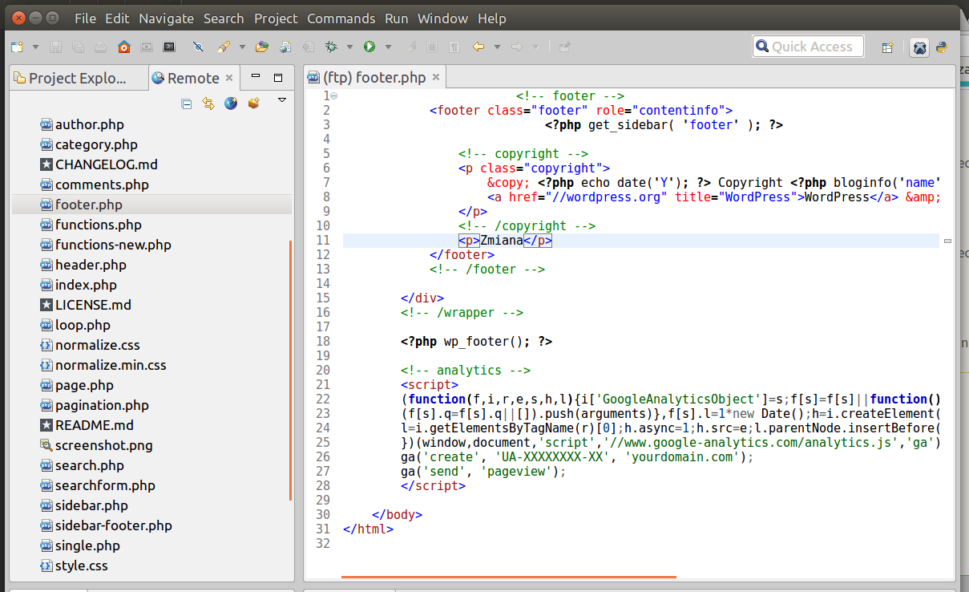Close the footer.php editor tab

point(436,78)
